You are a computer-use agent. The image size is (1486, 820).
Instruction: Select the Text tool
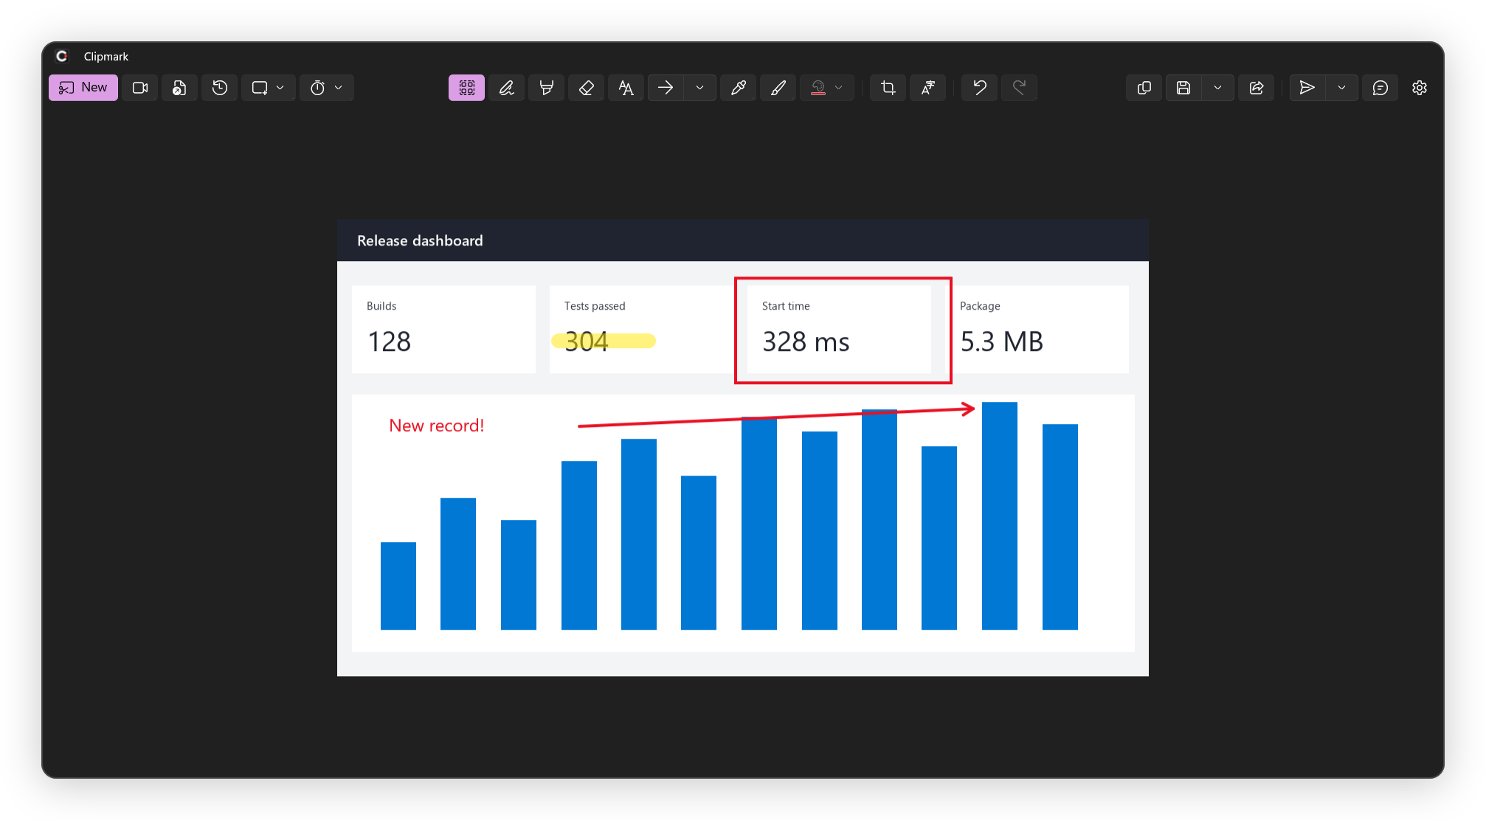point(626,88)
